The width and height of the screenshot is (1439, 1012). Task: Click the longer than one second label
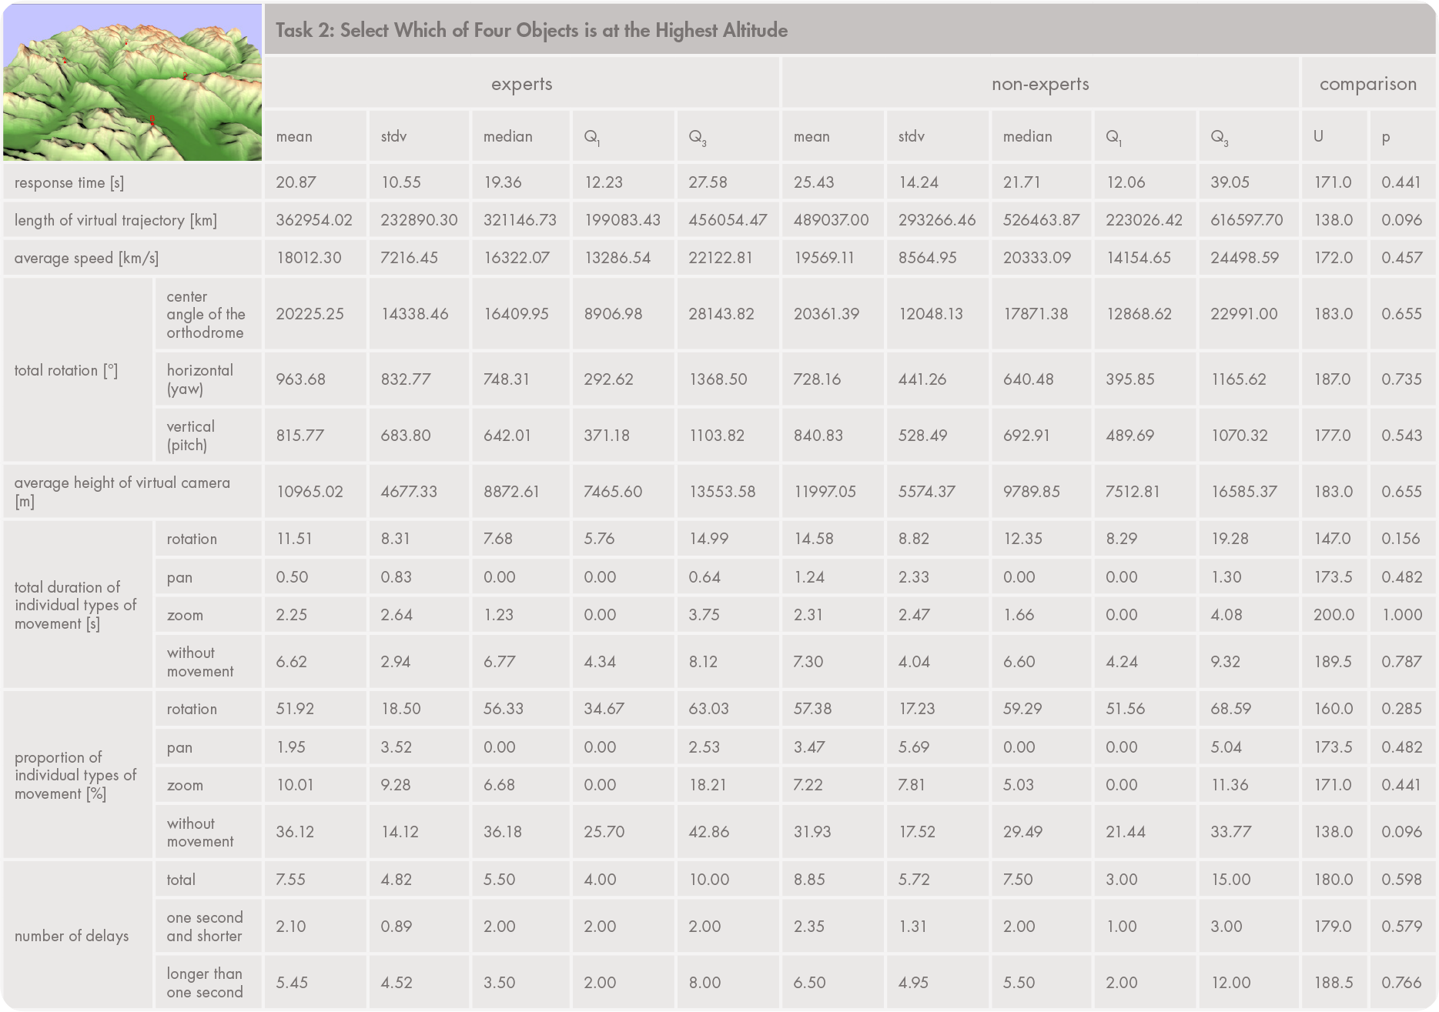point(204,983)
